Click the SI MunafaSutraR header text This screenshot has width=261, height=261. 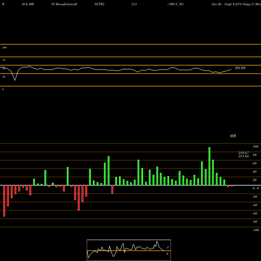pyautogui.click(x=64, y=4)
